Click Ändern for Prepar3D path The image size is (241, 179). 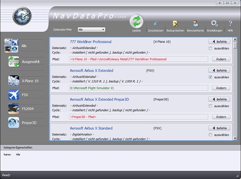tap(221, 117)
